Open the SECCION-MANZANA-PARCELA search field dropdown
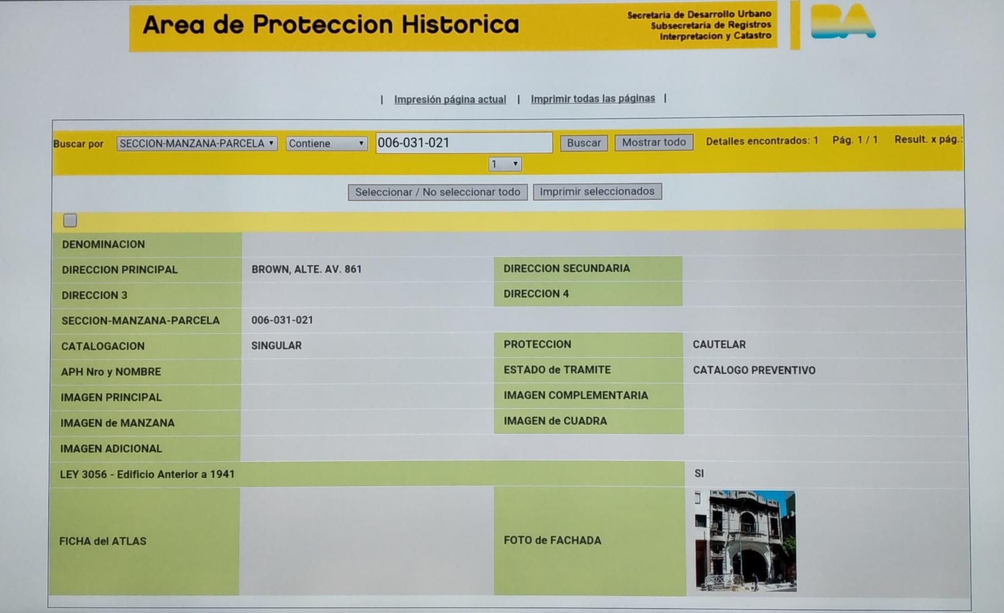 196,144
